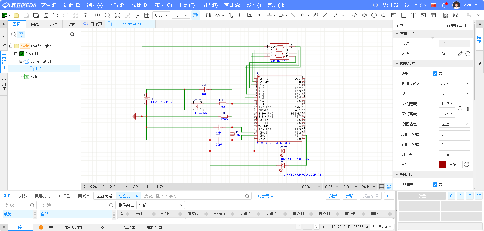Open the 放置 (P) menu

pyautogui.click(x=117, y=5)
